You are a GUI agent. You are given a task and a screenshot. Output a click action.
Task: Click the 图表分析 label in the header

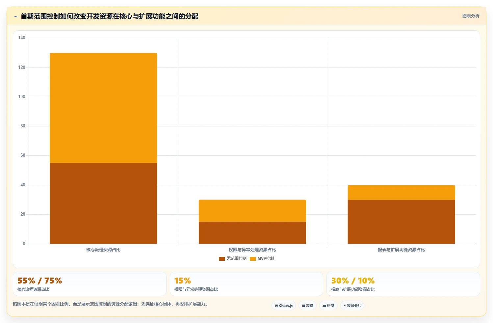point(471,16)
